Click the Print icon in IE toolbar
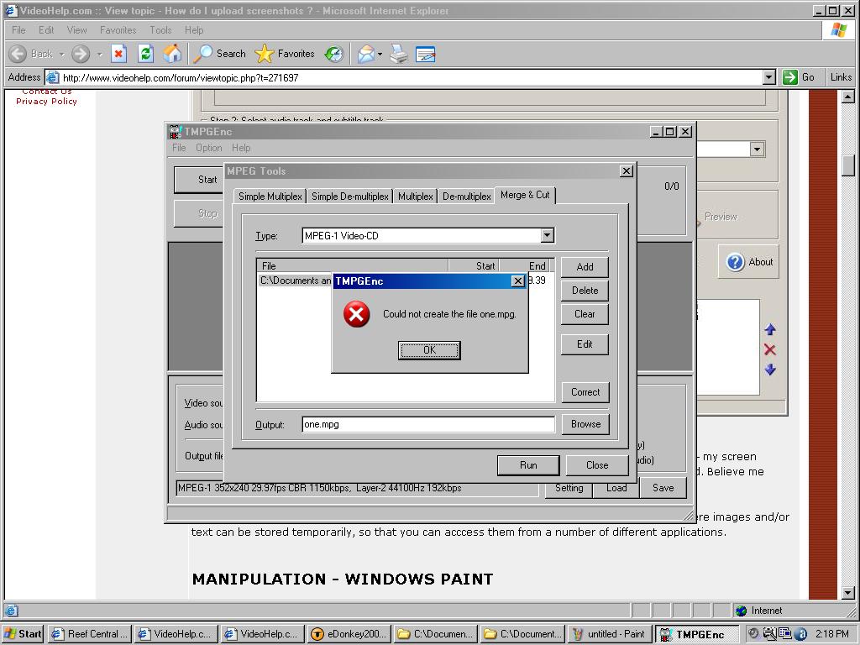The height and width of the screenshot is (645, 860). click(399, 54)
